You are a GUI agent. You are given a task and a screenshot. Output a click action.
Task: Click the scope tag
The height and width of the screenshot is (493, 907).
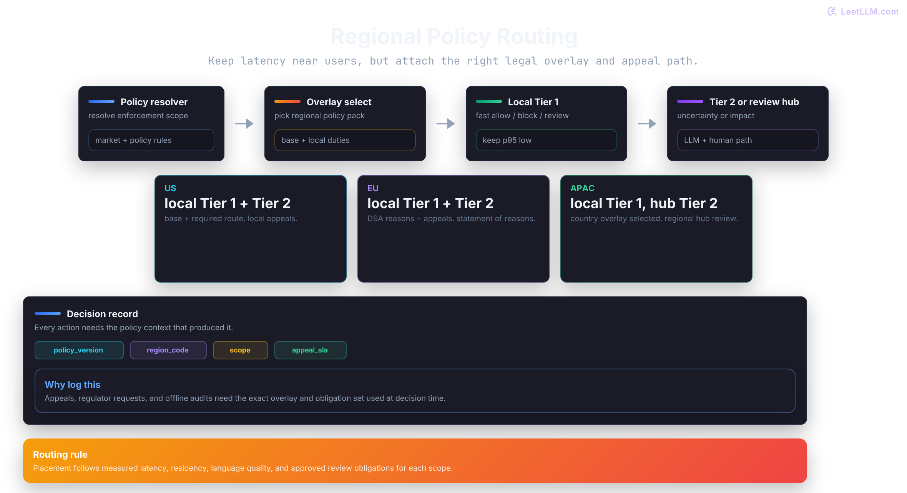click(x=240, y=350)
